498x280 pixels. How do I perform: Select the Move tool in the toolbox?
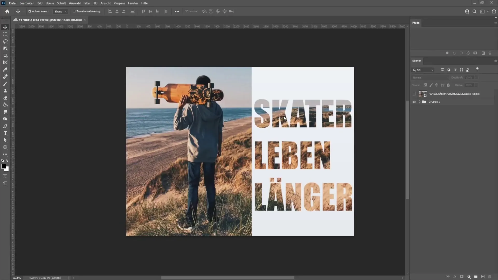(5, 27)
